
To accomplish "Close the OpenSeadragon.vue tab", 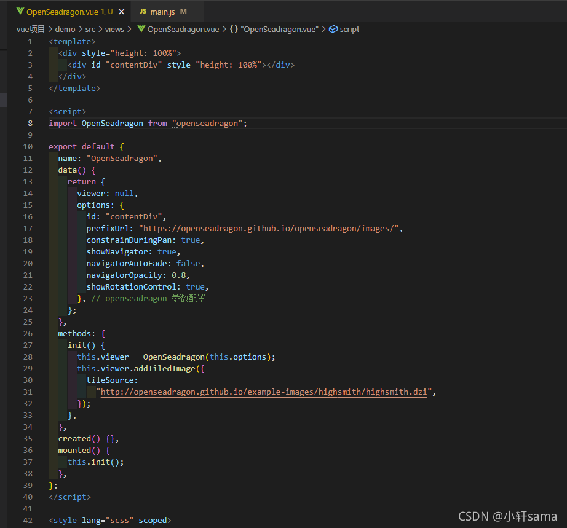I will click(x=120, y=11).
